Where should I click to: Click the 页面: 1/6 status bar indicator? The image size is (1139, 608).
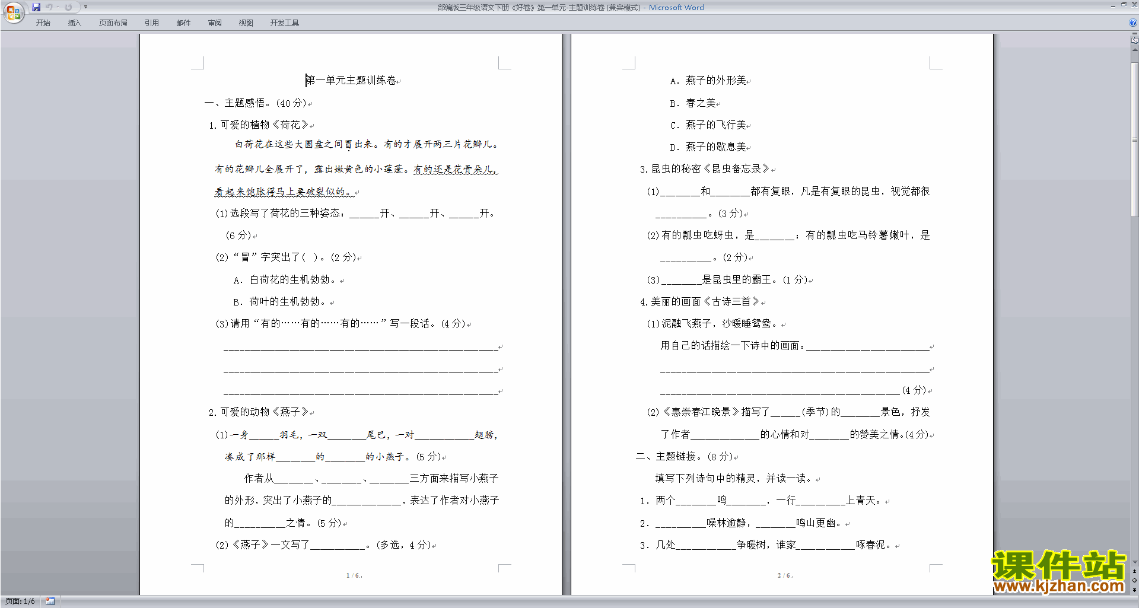tap(20, 601)
